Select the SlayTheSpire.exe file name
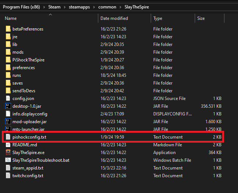The height and width of the screenshot is (193, 238). click(x=28, y=153)
